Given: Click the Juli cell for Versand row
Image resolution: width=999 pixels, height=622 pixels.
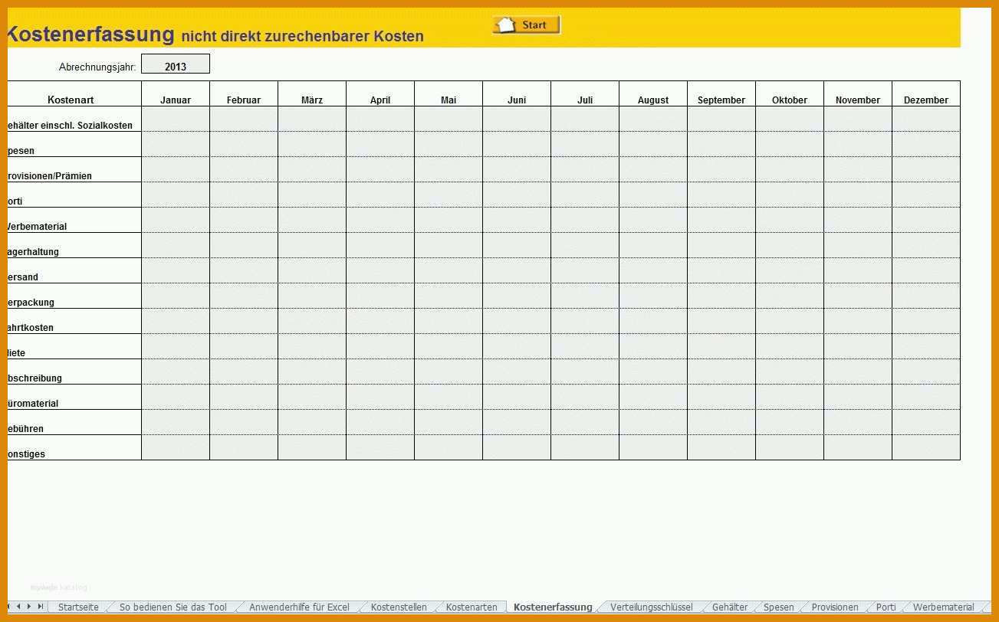Looking at the screenshot, I should (585, 270).
